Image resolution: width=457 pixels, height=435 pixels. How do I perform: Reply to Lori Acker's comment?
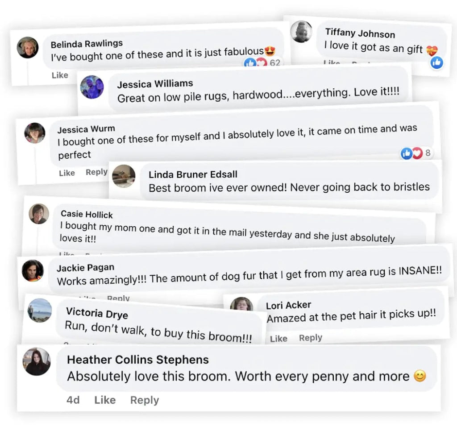(311, 338)
